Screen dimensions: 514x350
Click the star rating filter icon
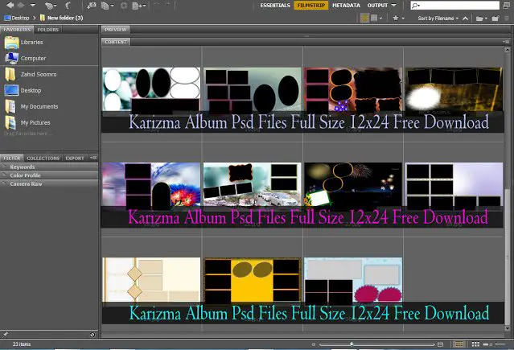click(x=396, y=18)
